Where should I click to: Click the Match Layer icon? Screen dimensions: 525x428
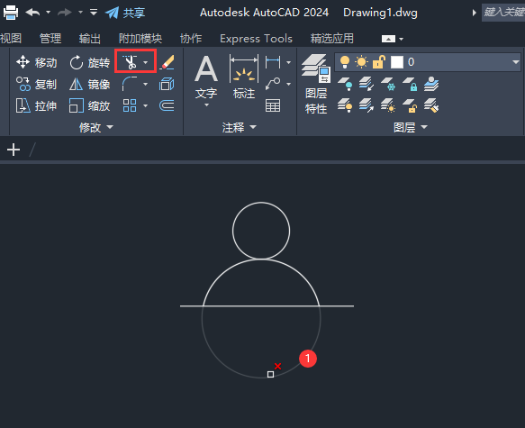(x=431, y=105)
